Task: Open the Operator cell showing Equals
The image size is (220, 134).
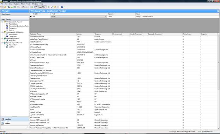Action: [x=121, y=17]
